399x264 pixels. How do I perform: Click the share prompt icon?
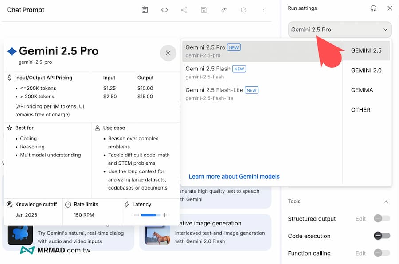(184, 10)
